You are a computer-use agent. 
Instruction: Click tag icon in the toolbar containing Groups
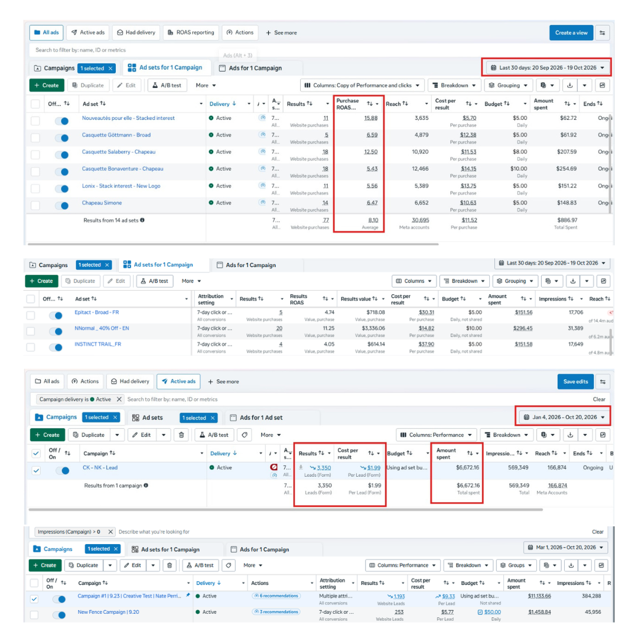coord(229,565)
